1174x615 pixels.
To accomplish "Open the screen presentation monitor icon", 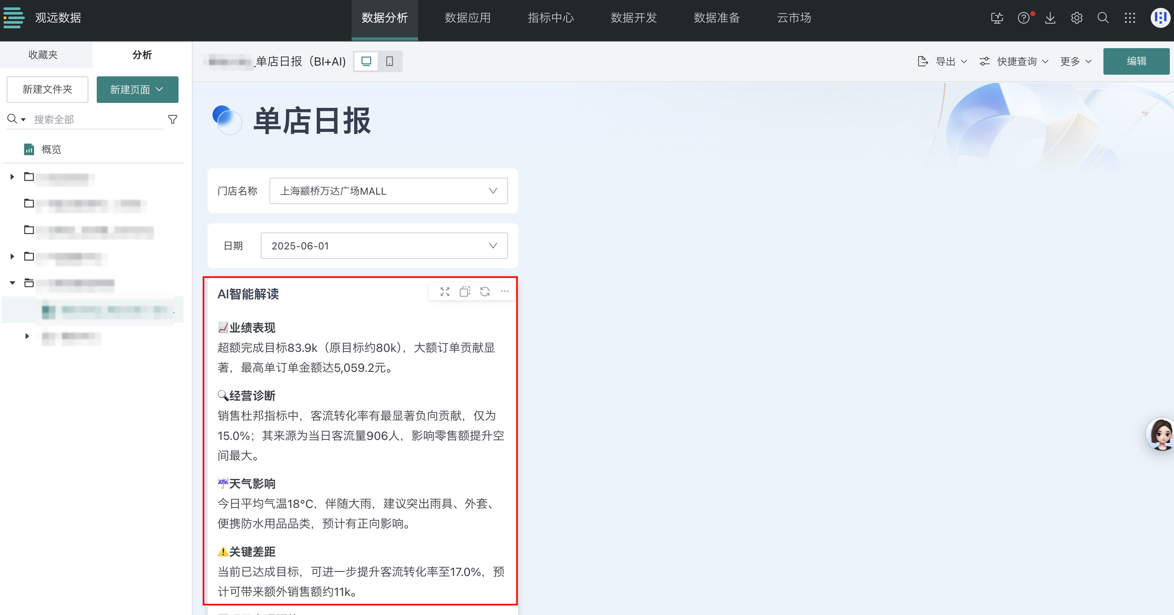I will tap(997, 18).
